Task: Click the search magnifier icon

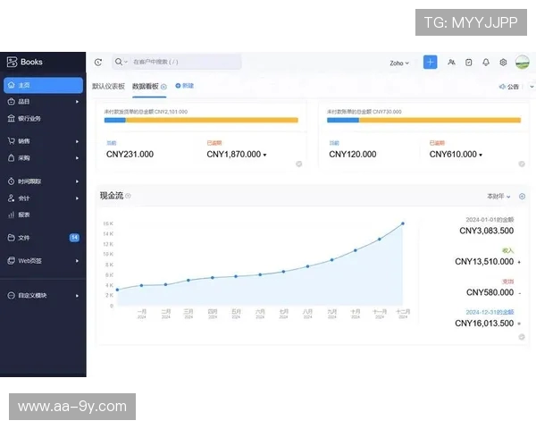Action: (x=118, y=62)
